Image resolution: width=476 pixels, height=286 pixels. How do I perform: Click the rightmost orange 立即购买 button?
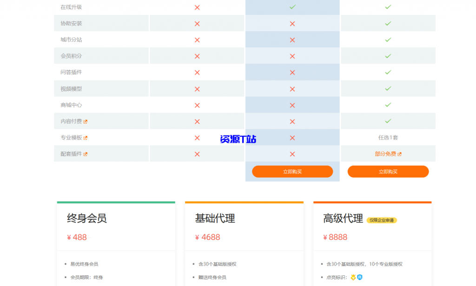coord(388,171)
